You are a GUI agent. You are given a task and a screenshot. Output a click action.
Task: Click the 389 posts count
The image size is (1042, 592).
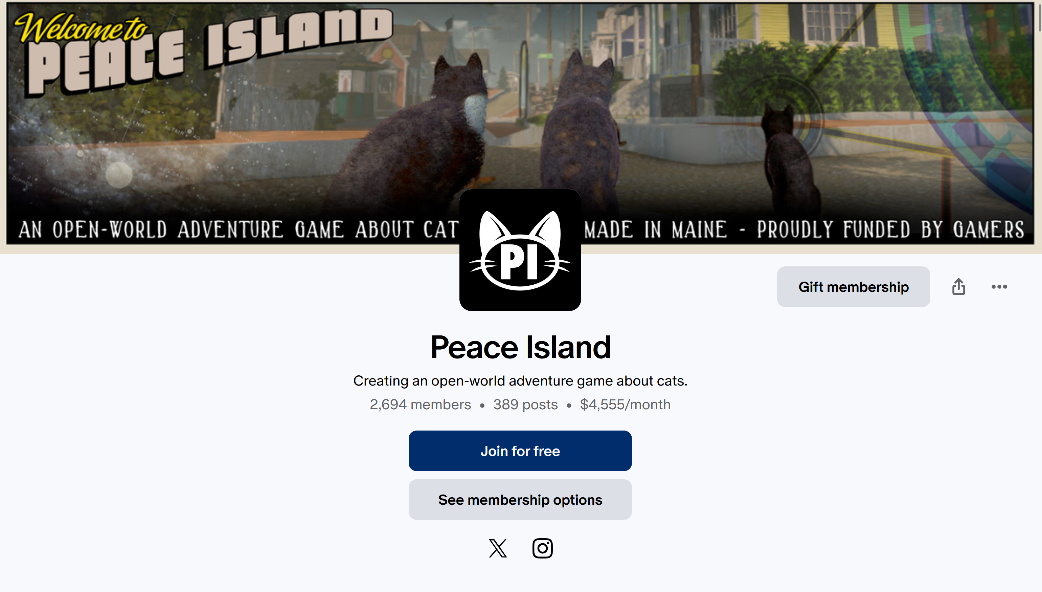(525, 404)
